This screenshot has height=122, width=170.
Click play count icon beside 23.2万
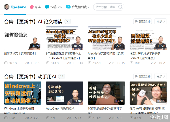[x=90, y=63]
